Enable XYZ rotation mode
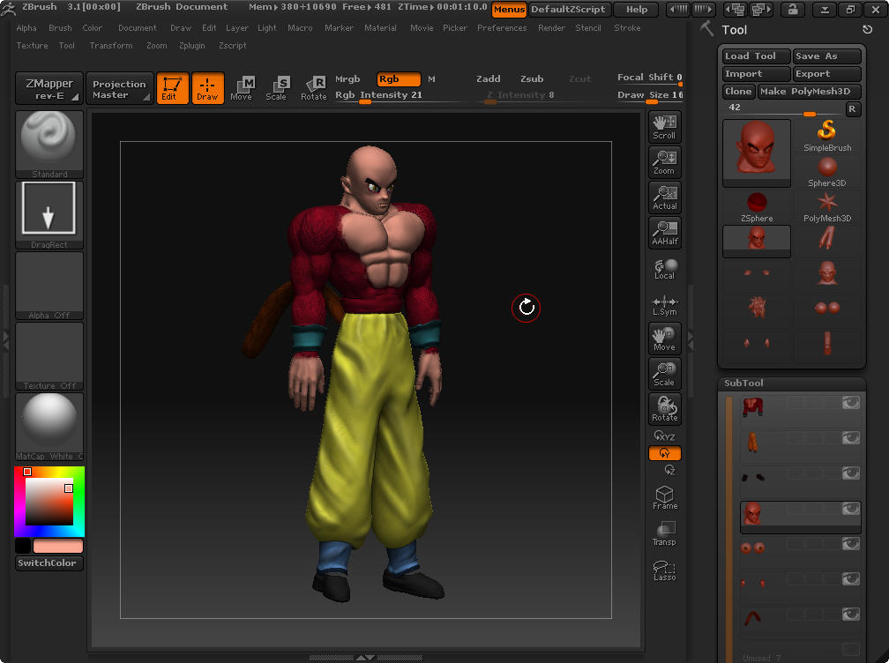 (664, 436)
